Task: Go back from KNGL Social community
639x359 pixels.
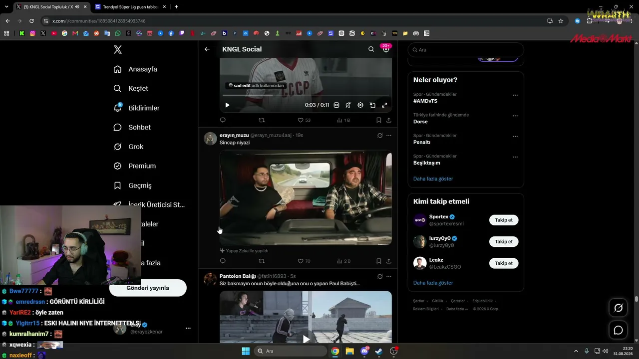Action: pyautogui.click(x=207, y=49)
